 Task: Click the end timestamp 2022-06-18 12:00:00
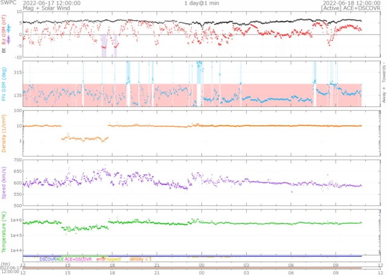352,3
